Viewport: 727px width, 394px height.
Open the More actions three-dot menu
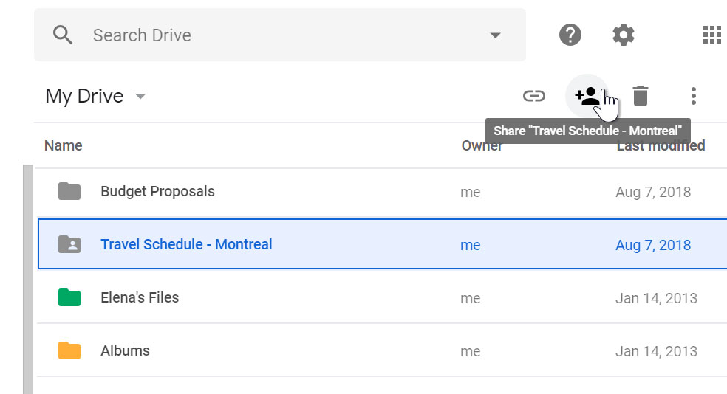(693, 96)
